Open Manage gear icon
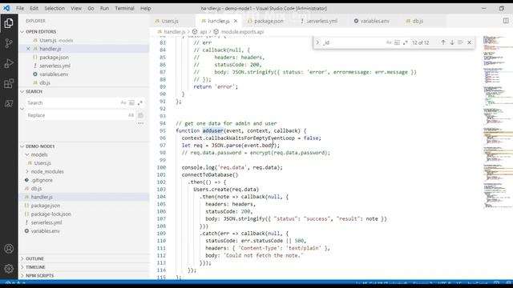 (9, 269)
